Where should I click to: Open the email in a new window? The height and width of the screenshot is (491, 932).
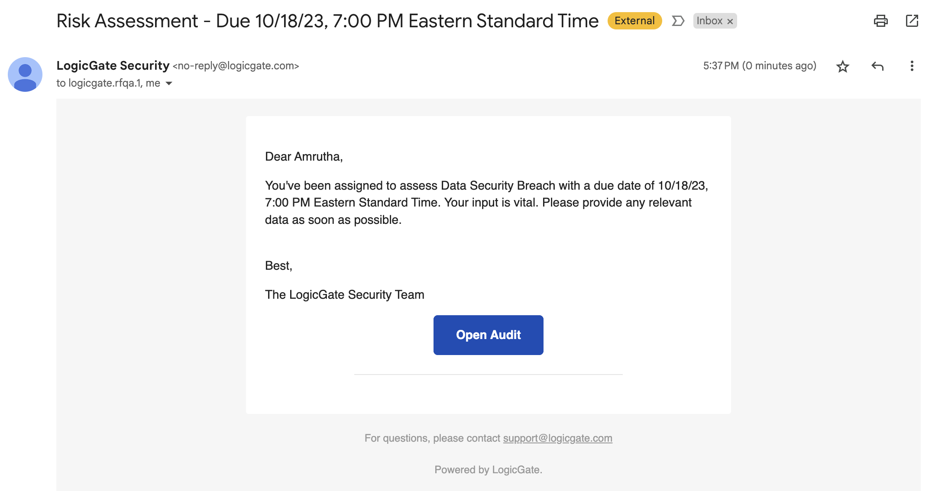point(912,21)
